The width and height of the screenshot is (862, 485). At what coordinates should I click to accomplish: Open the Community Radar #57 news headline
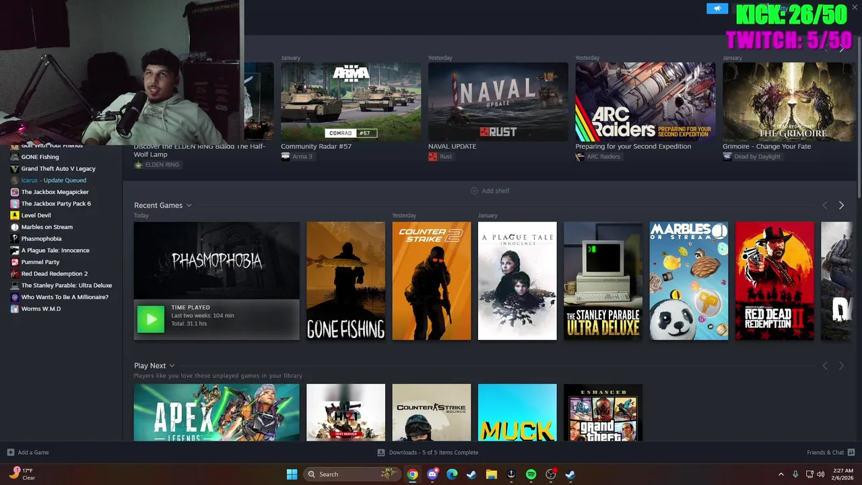pyautogui.click(x=316, y=146)
